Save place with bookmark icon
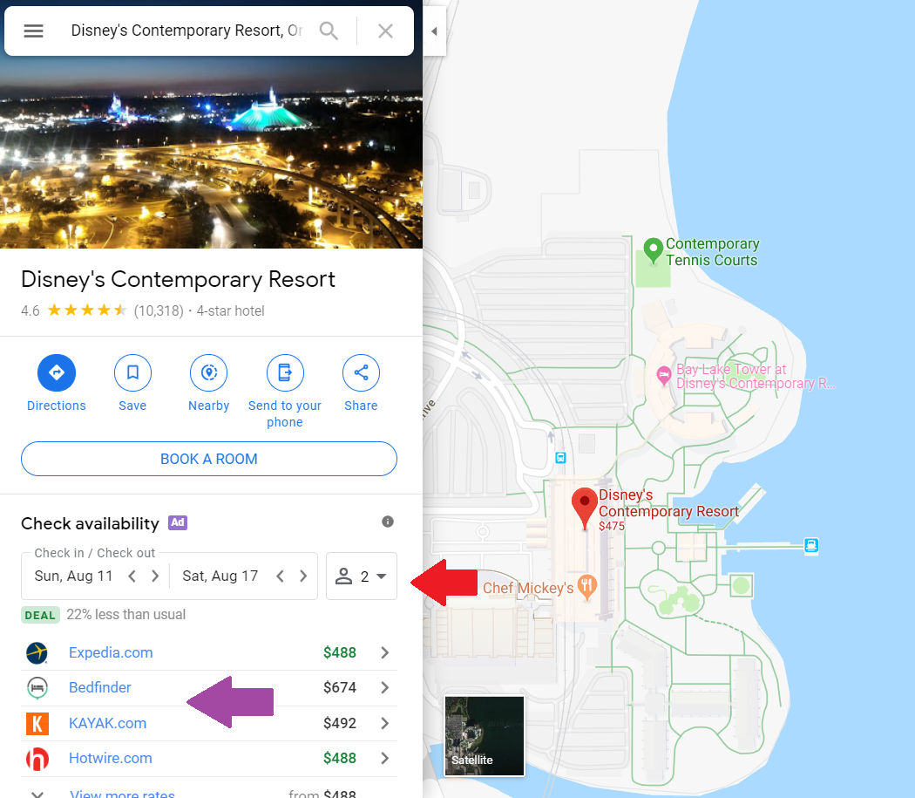Image resolution: width=915 pixels, height=798 pixels. 132,372
